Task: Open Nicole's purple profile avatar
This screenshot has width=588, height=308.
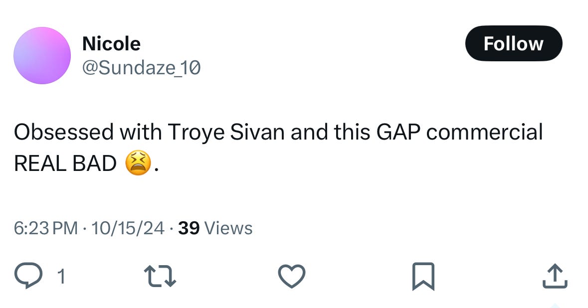Action: click(42, 55)
